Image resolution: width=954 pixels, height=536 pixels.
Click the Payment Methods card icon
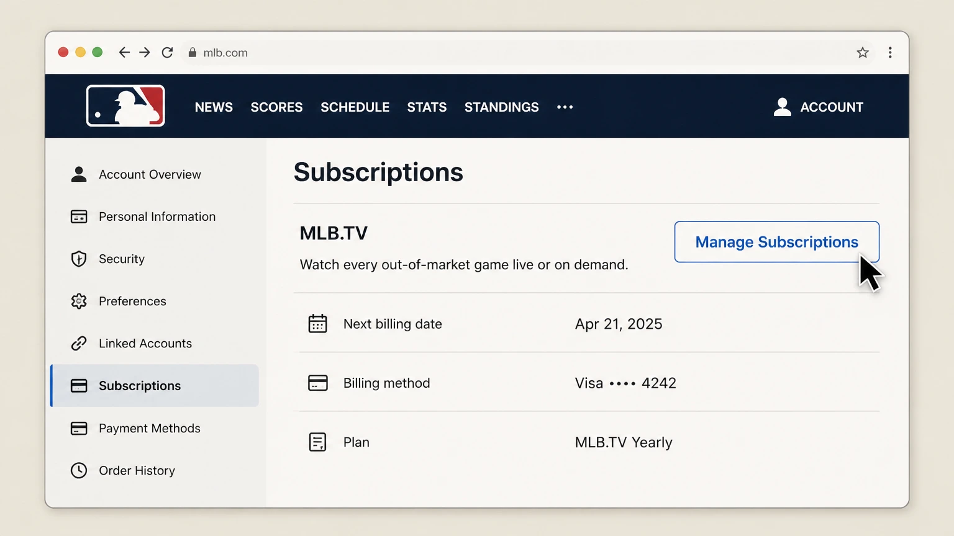(x=79, y=428)
